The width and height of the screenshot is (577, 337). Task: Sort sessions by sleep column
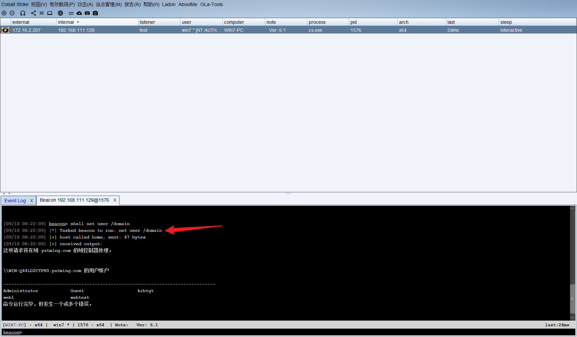pyautogui.click(x=538, y=22)
